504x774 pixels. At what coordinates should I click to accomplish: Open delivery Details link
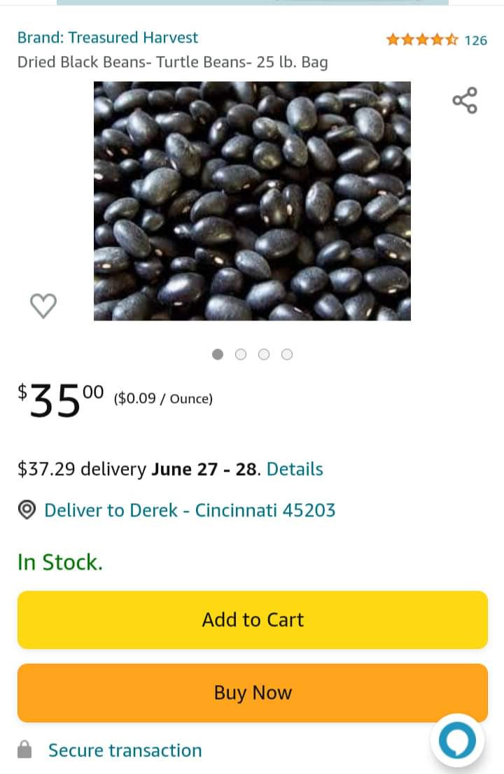coord(295,469)
